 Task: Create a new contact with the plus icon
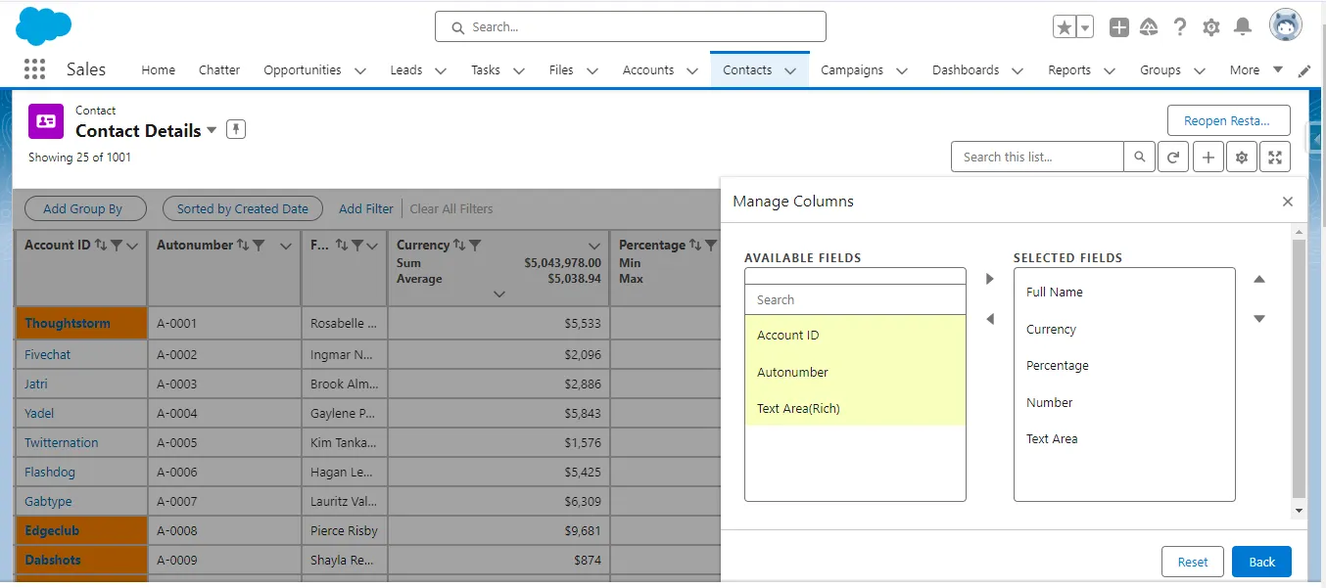[1208, 156]
